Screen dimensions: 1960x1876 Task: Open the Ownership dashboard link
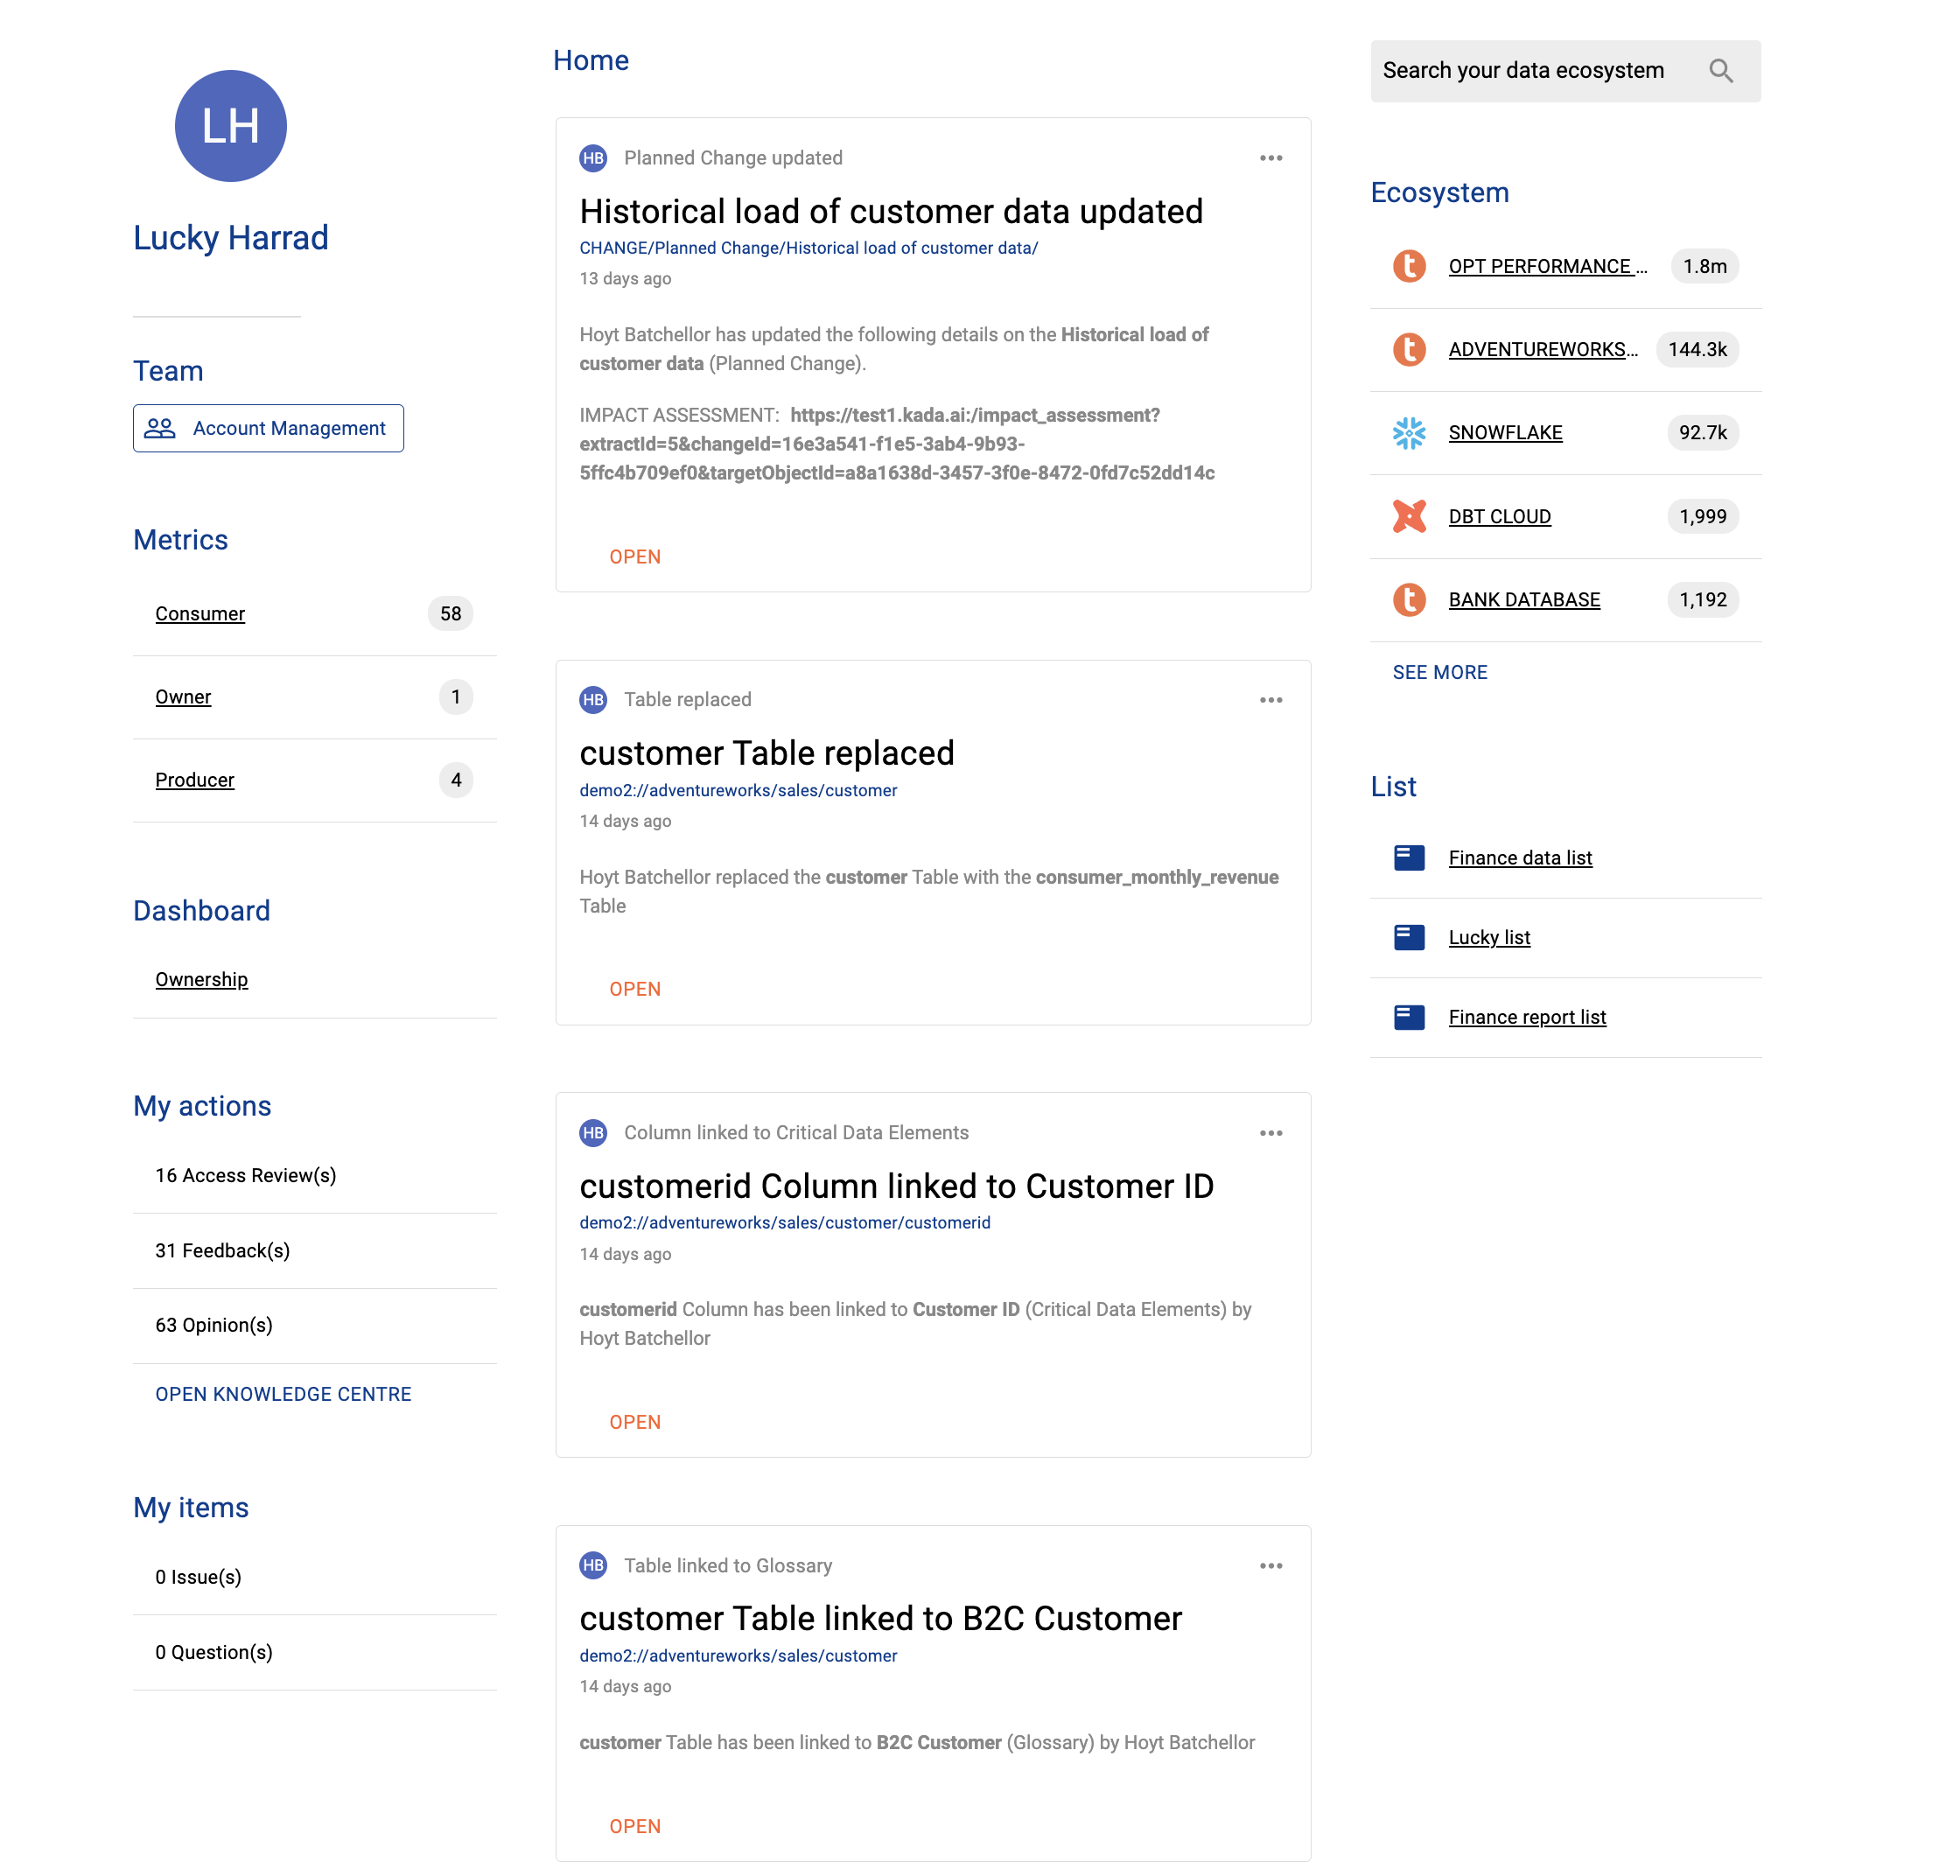coord(201,980)
